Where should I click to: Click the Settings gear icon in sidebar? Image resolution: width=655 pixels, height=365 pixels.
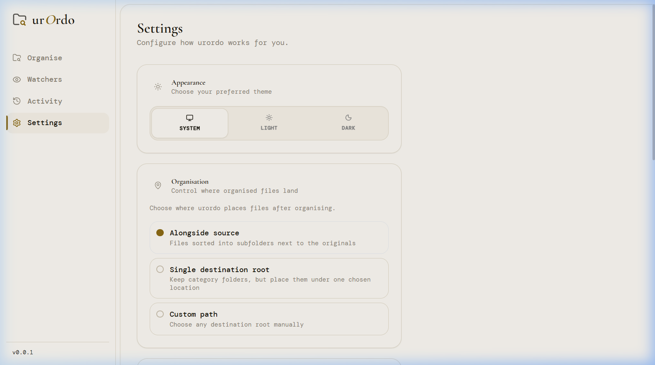pyautogui.click(x=17, y=123)
